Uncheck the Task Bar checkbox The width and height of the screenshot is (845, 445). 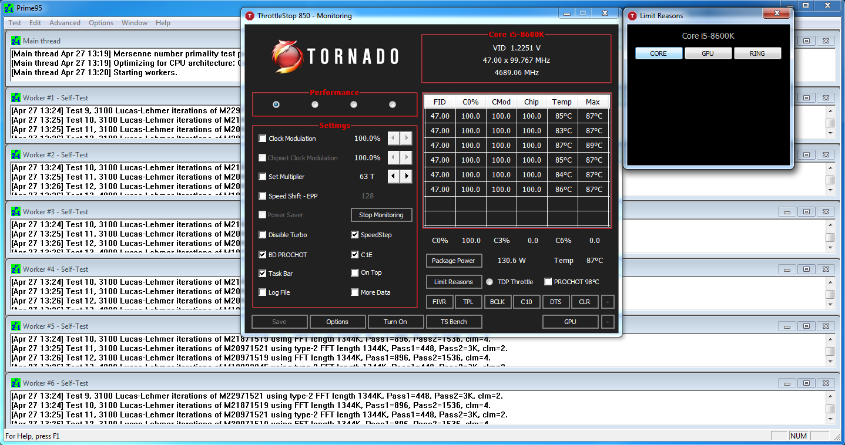pos(263,274)
